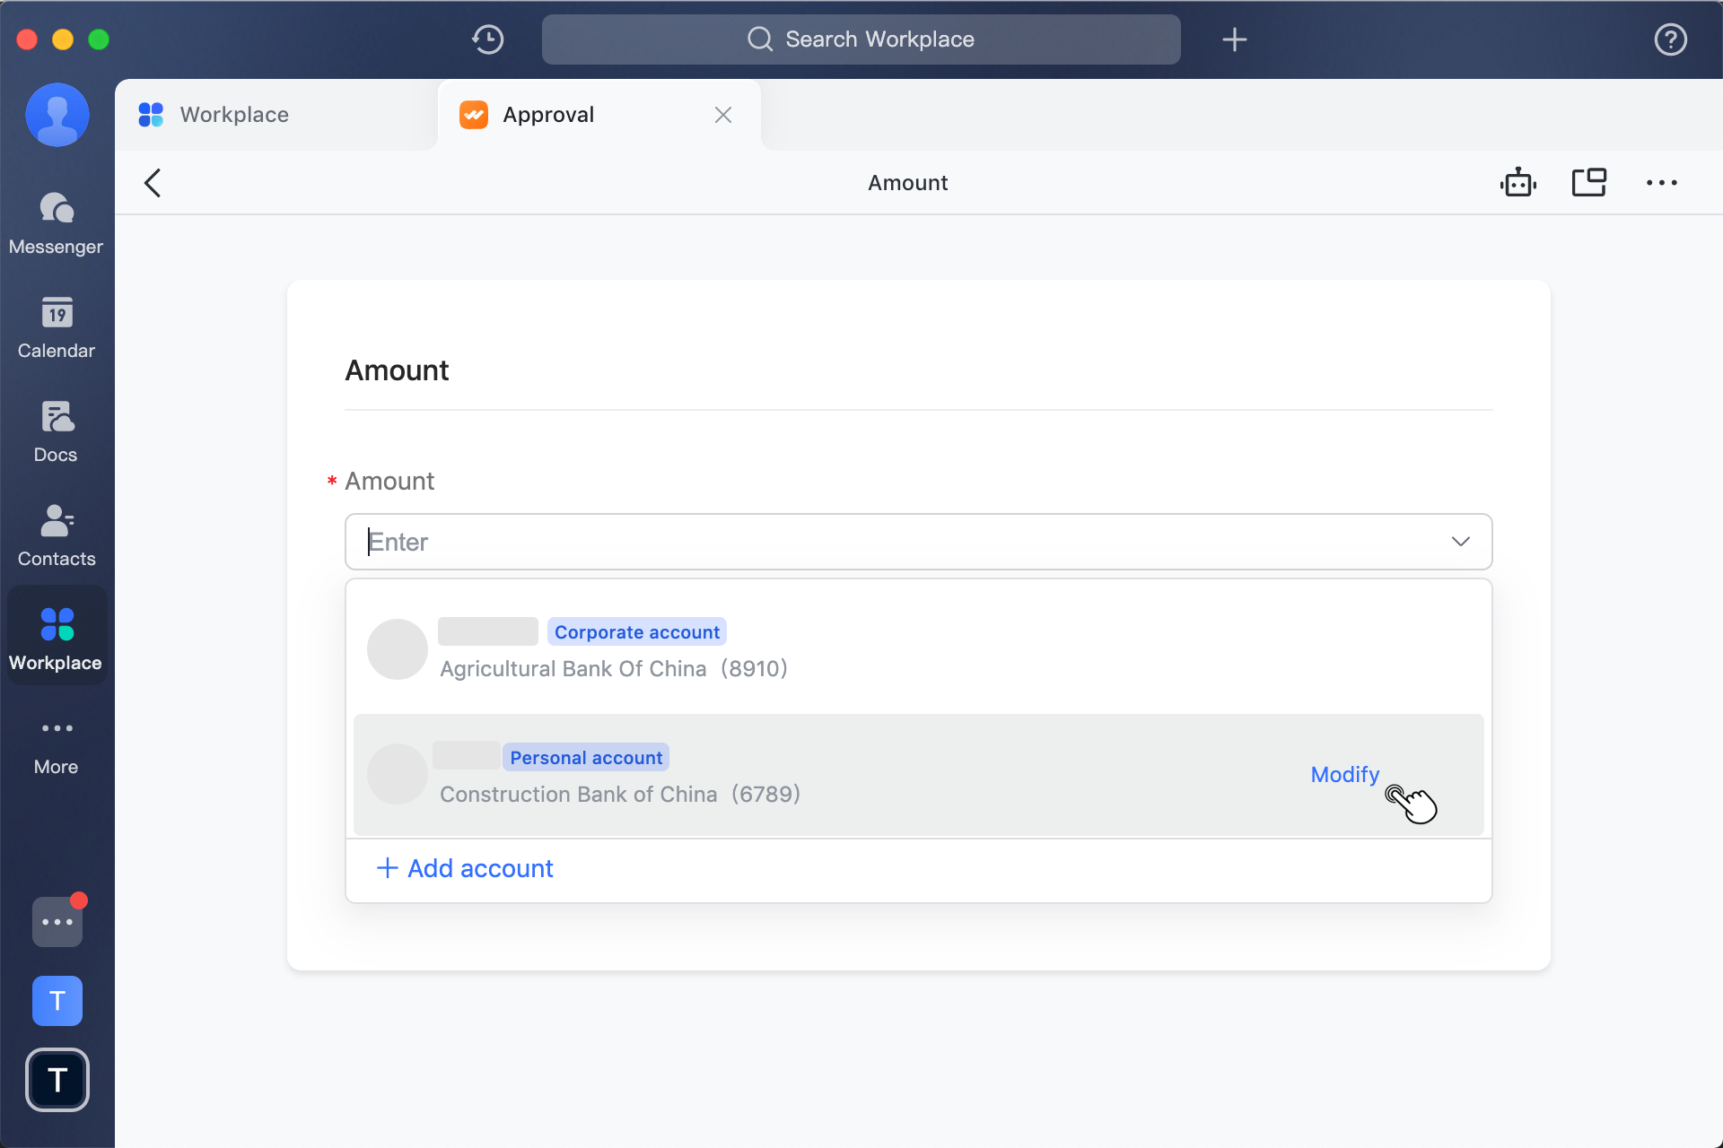Screen dimensions: 1723x1148
Task: Open a new tab with plus button
Action: pyautogui.click(x=1234, y=39)
